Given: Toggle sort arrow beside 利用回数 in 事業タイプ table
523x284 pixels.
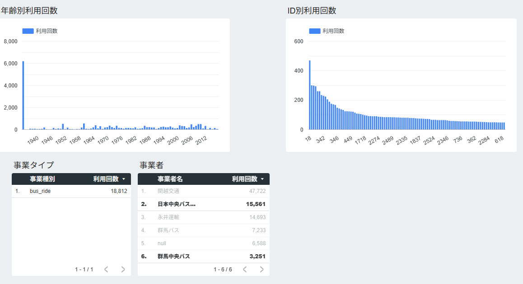Looking at the screenshot, I should tap(124, 179).
